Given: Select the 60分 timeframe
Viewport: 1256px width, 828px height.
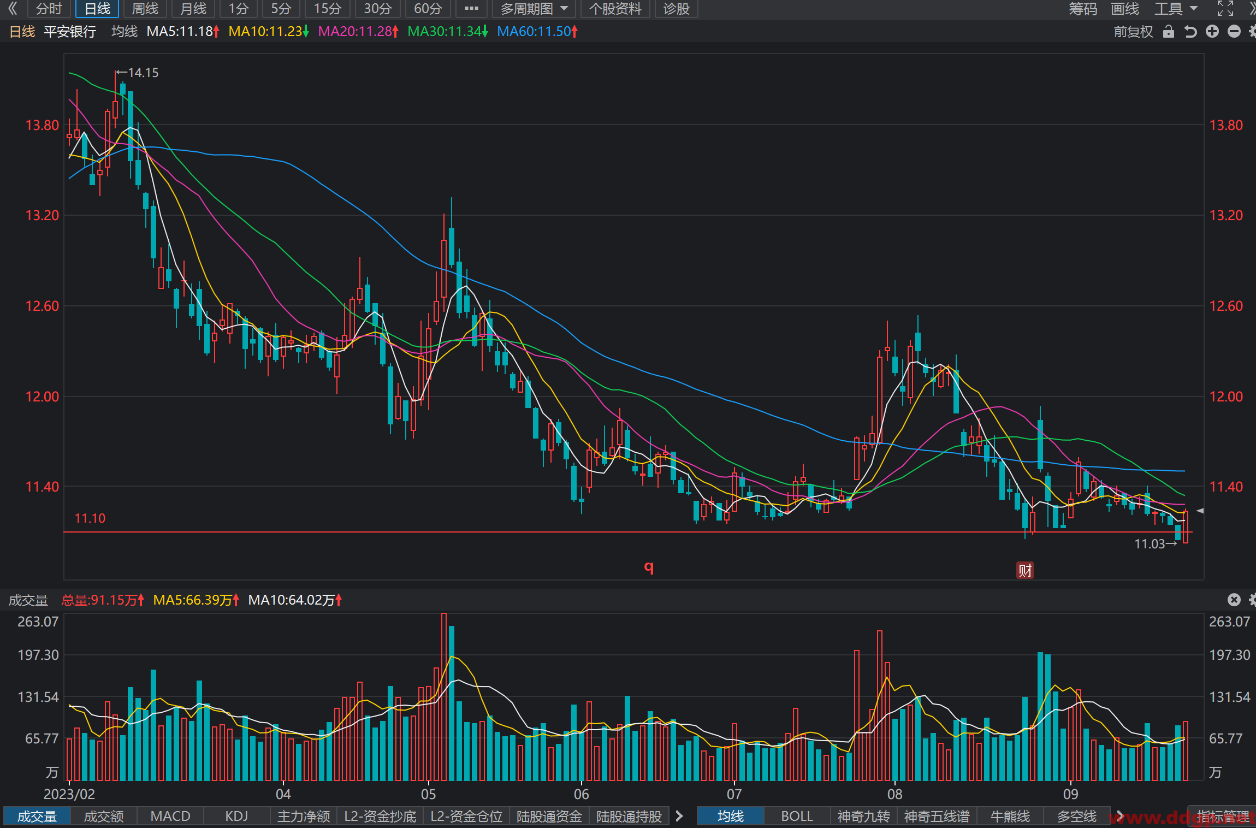Looking at the screenshot, I should [428, 9].
